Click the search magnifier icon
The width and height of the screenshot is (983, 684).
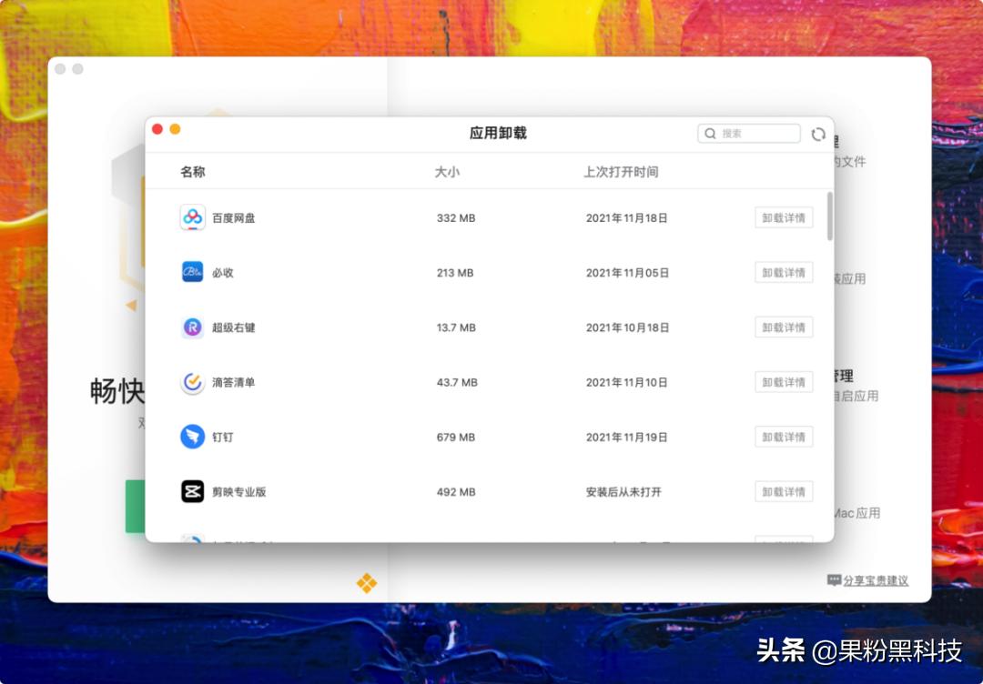coord(710,133)
